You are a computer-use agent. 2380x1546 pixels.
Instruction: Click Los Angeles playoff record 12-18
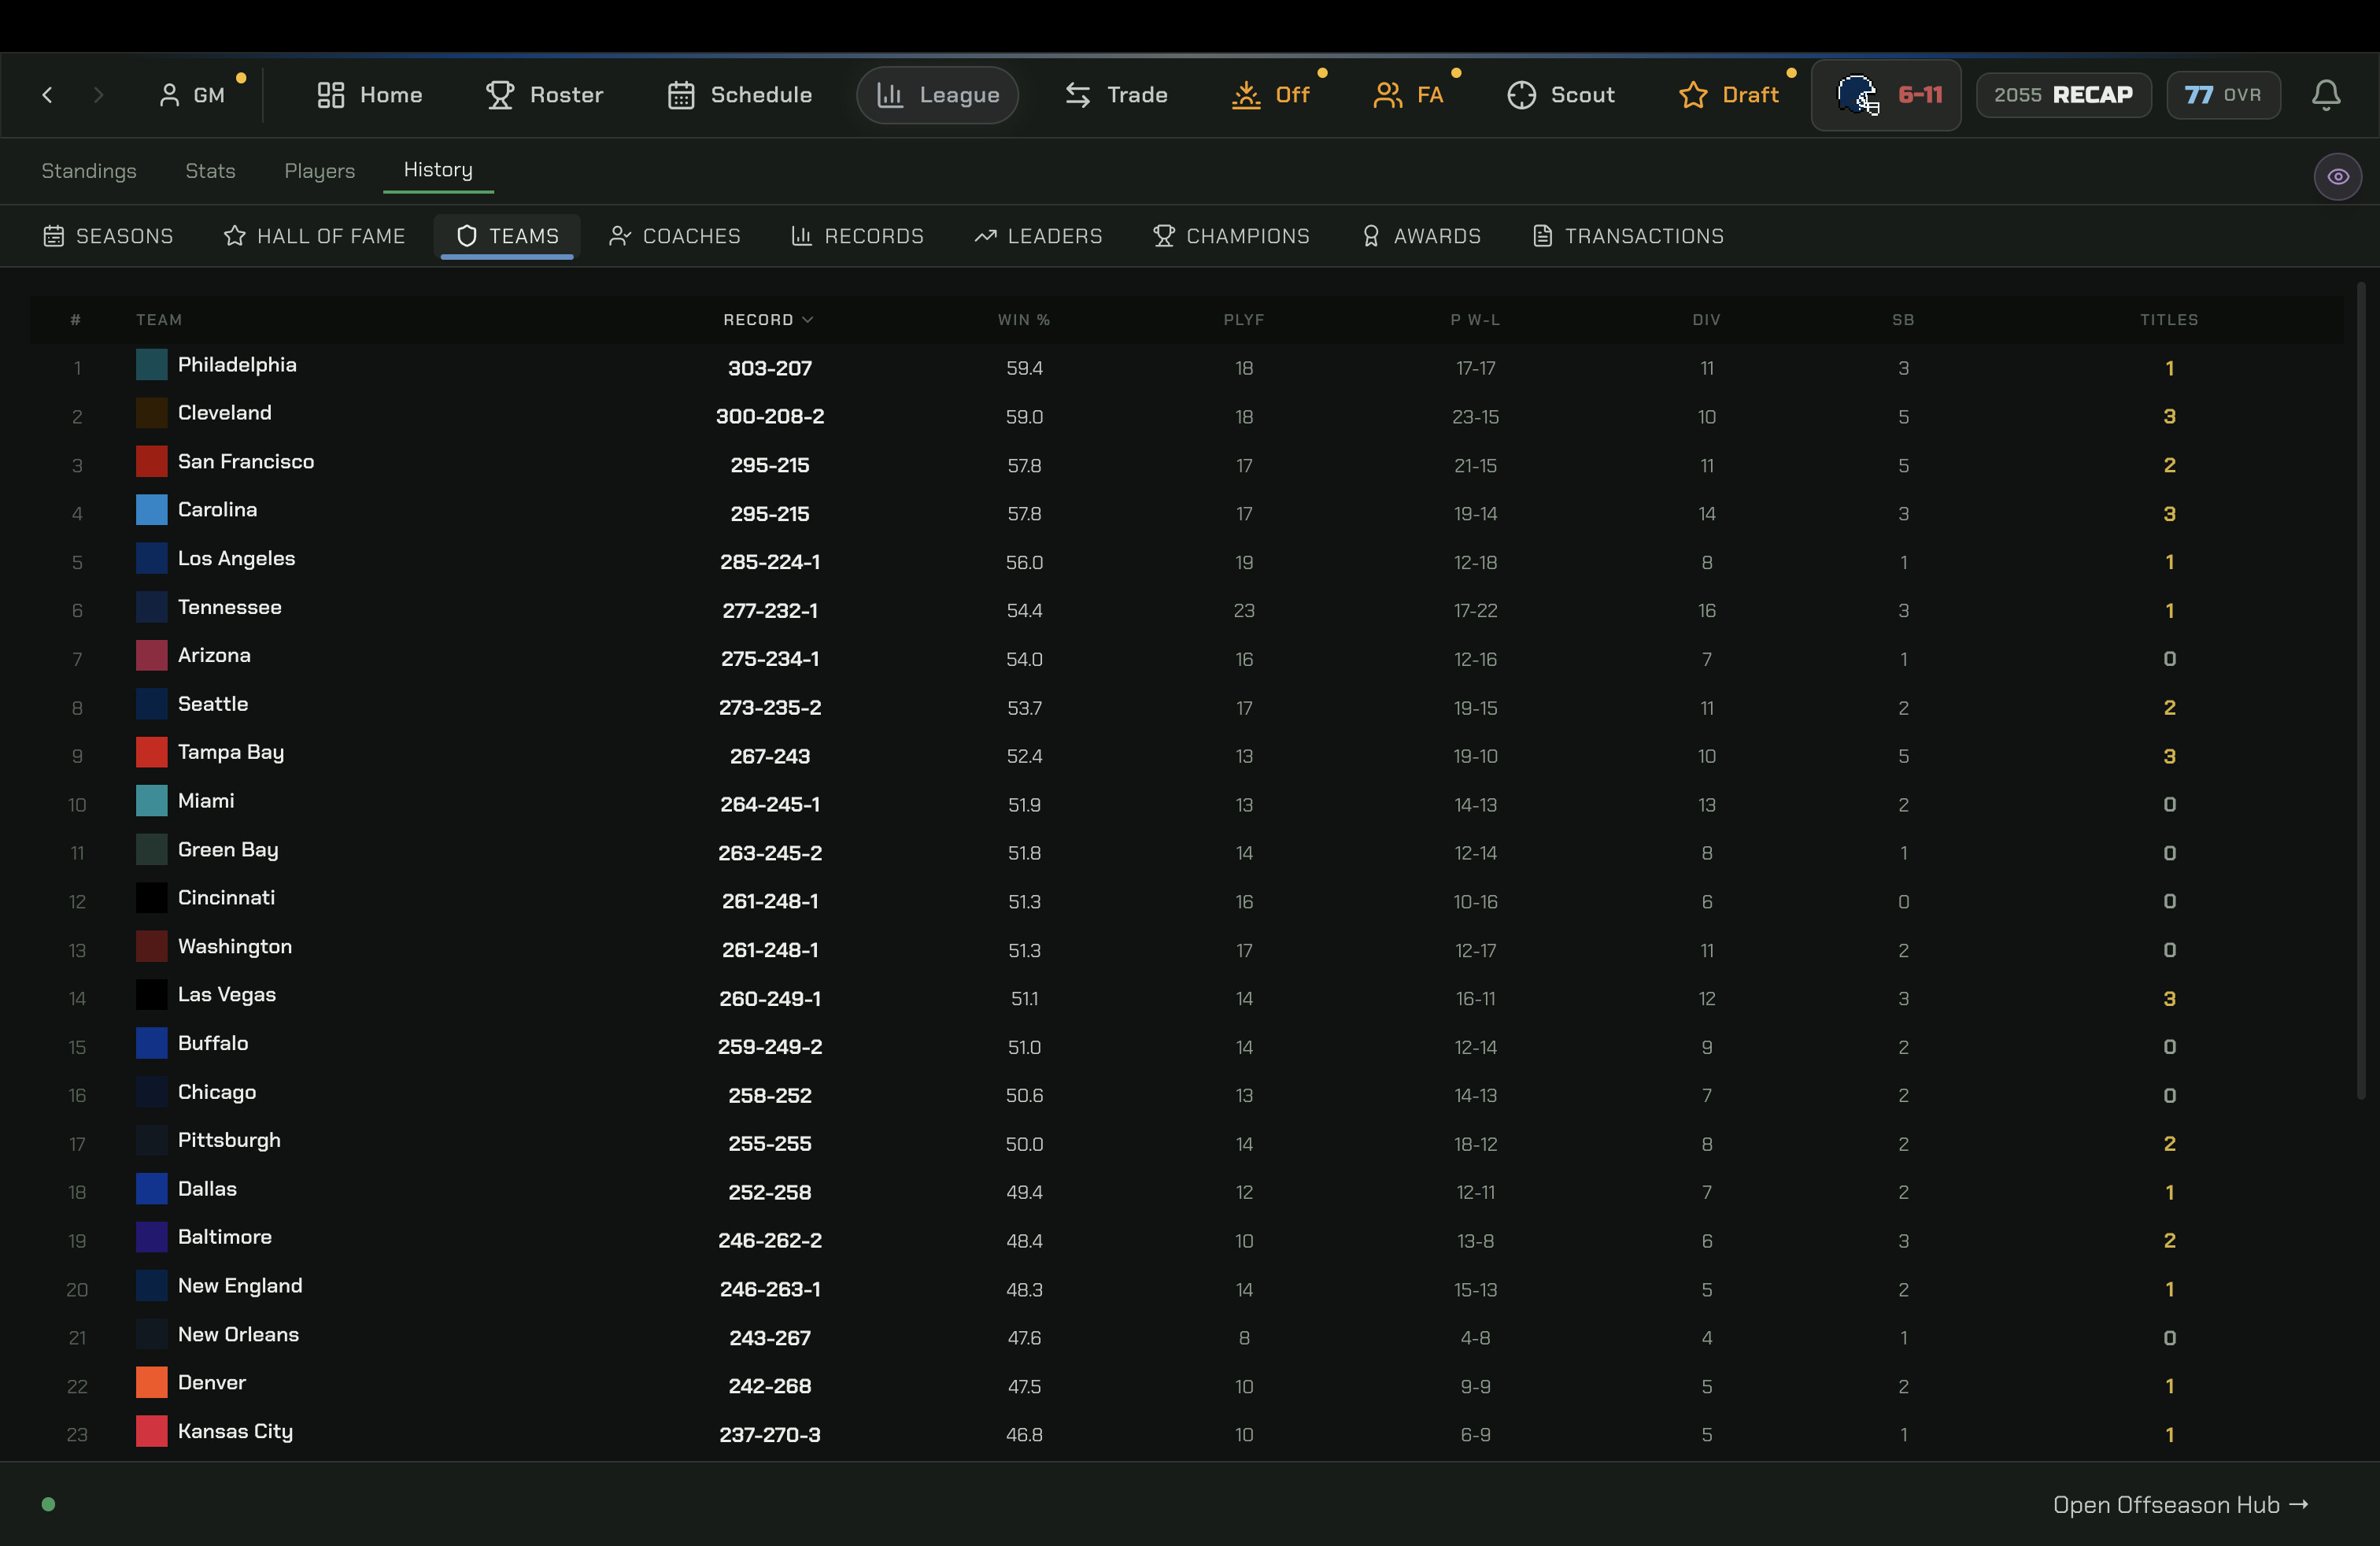point(1476,562)
